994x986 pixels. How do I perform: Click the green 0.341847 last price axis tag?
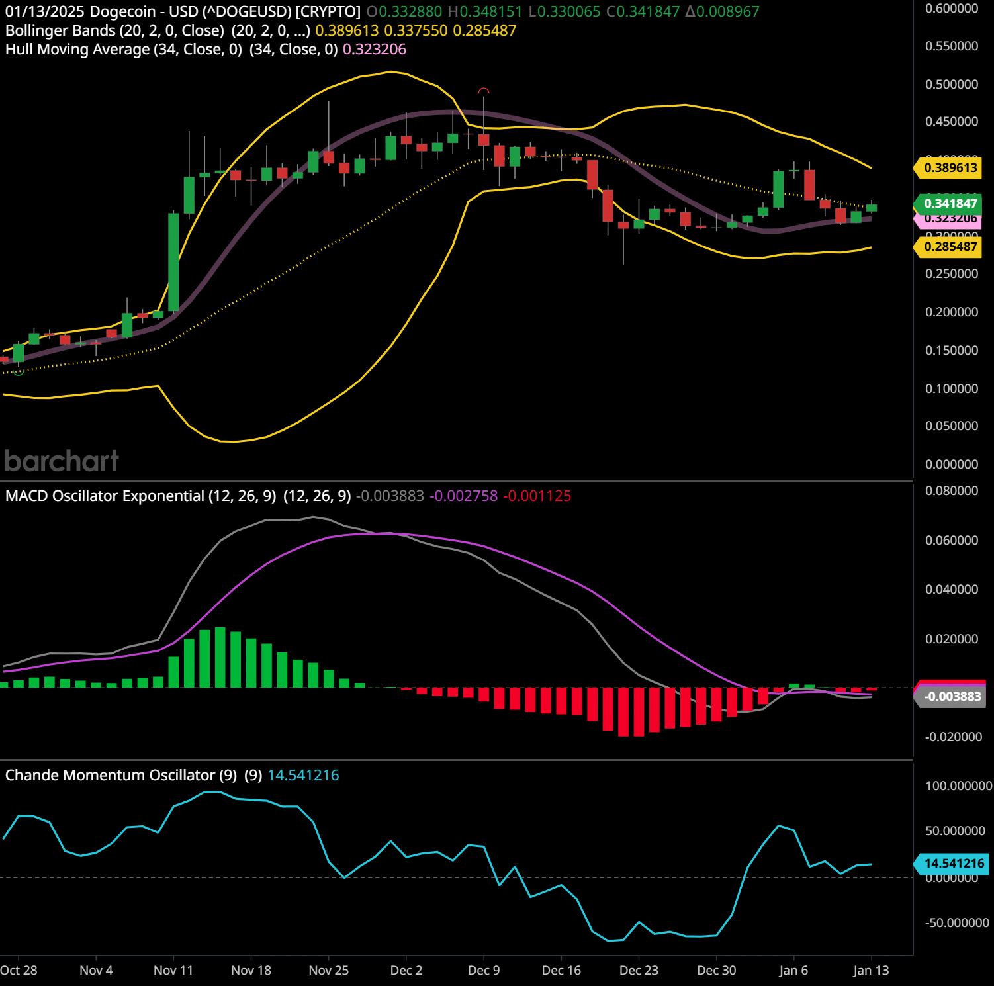click(x=948, y=203)
